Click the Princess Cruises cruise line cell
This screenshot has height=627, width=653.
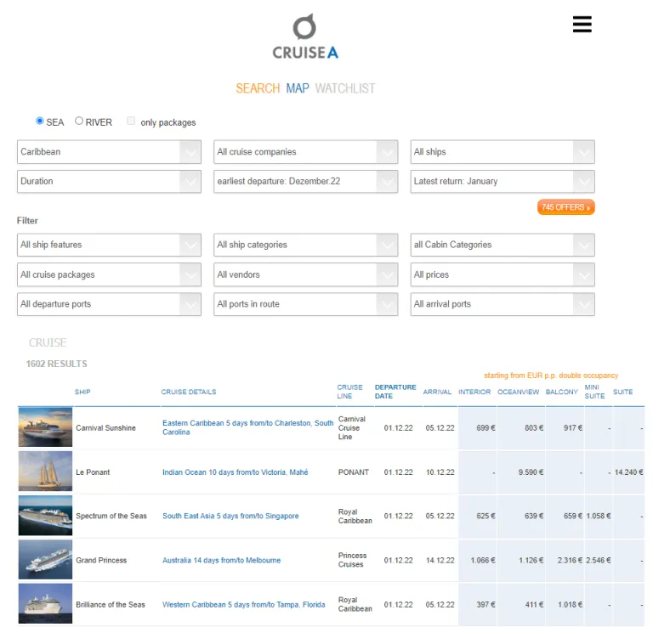352,560
